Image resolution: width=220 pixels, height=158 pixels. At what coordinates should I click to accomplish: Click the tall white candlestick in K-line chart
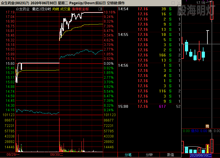pyautogui.click(x=207, y=37)
